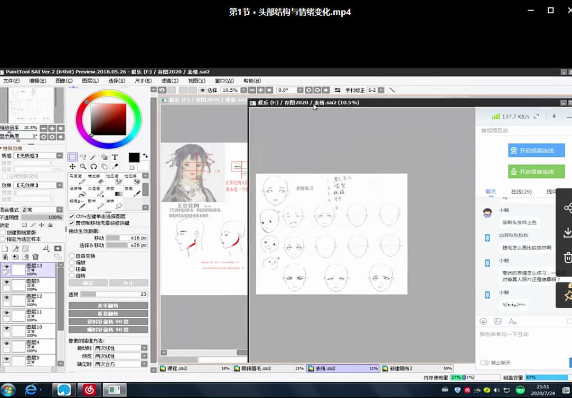572x398 pixels.
Task: Choose the 涂抹 smudge tool
Action: pyautogui.click(x=114, y=204)
